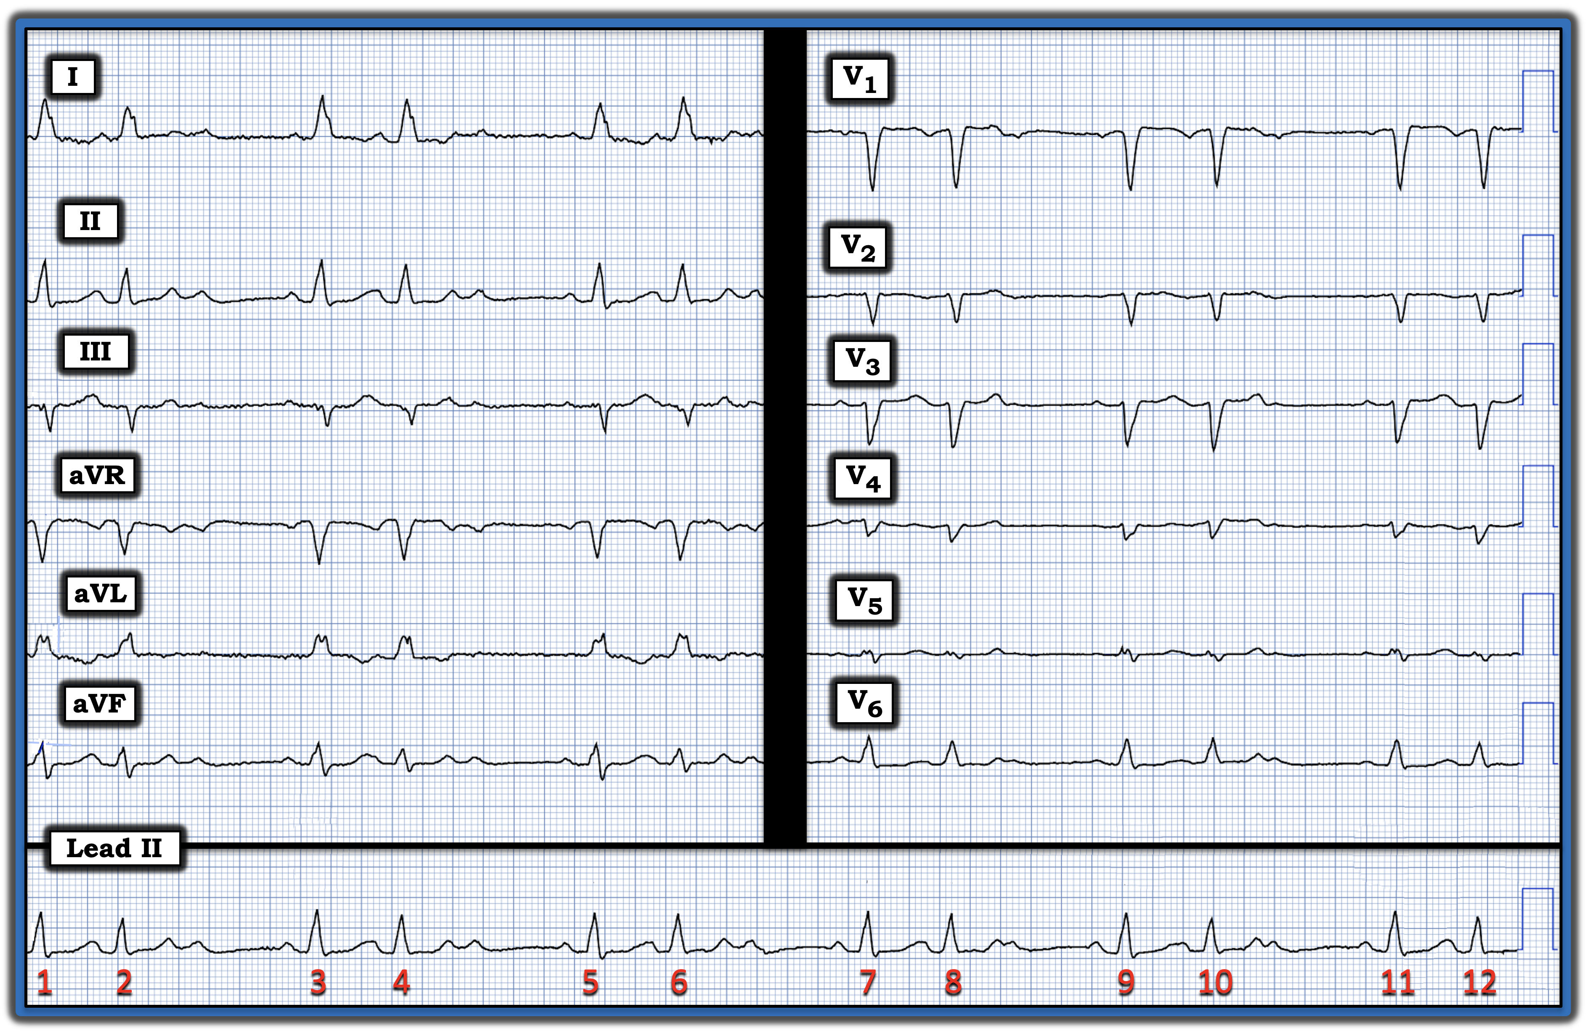
Task: Click the black divider bar between lead columns
Action: pyautogui.click(x=784, y=434)
